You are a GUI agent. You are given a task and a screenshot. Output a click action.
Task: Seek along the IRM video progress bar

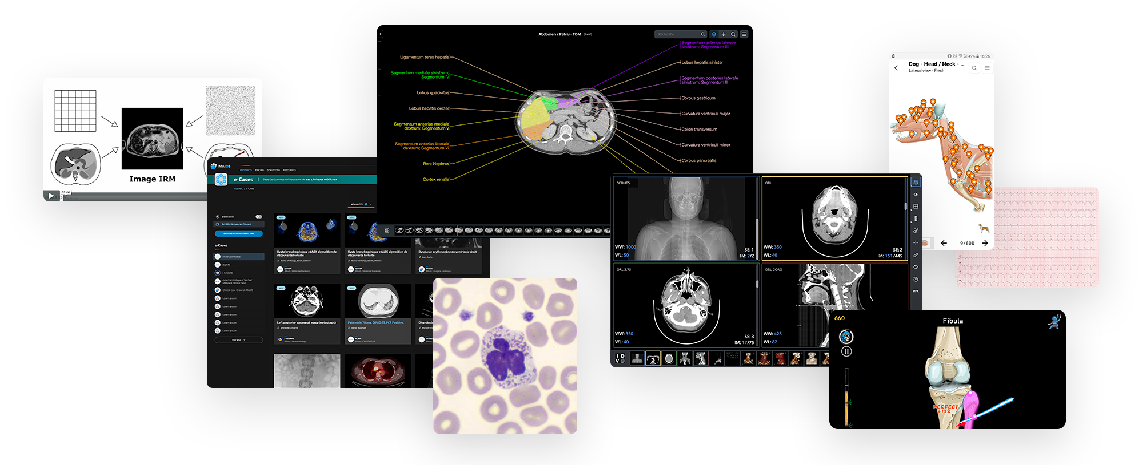click(x=134, y=198)
